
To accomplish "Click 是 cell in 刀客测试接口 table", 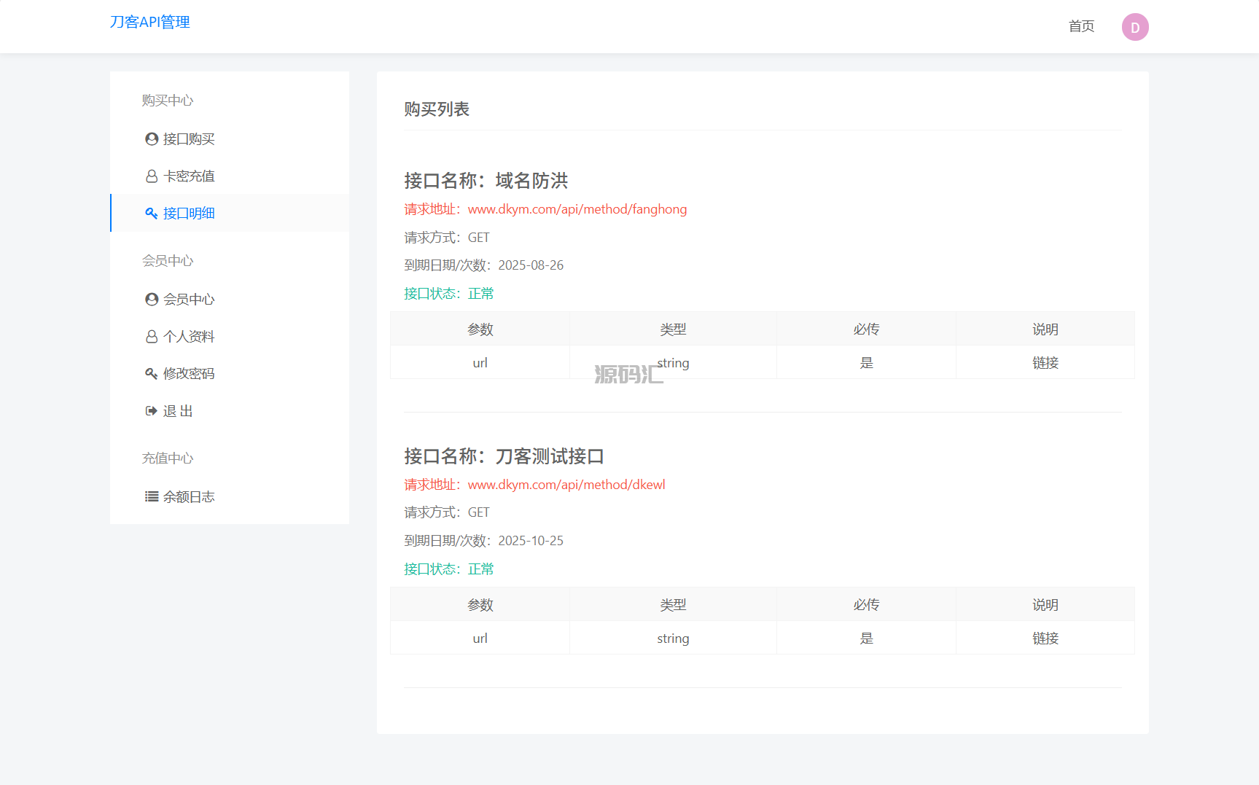I will click(x=866, y=638).
